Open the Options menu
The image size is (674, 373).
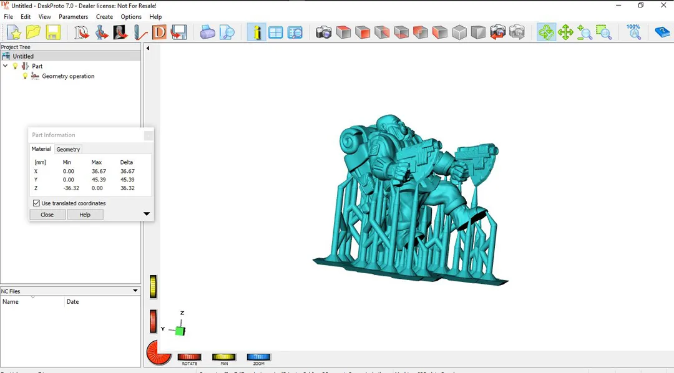[131, 17]
